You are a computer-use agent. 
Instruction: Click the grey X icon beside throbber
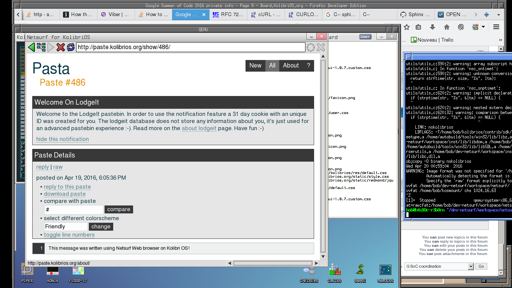[x=321, y=47]
